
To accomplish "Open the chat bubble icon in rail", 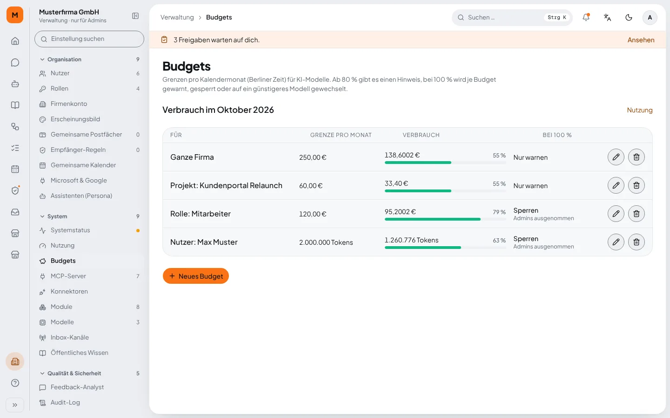I will (15, 62).
